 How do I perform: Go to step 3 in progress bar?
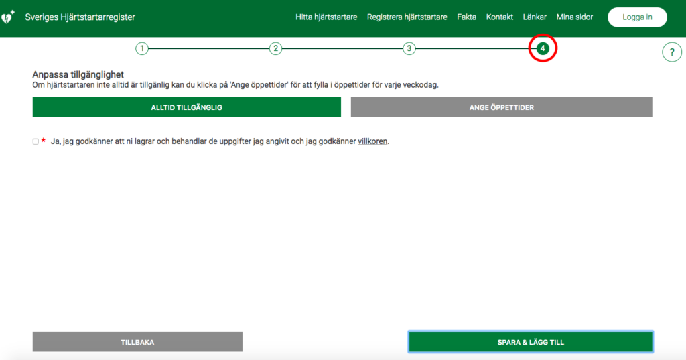tap(409, 49)
